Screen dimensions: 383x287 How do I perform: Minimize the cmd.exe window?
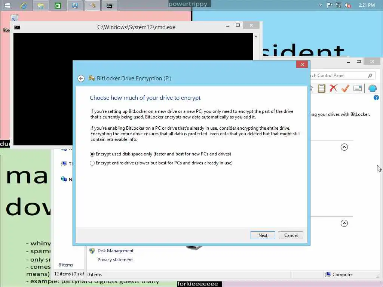(228, 25)
